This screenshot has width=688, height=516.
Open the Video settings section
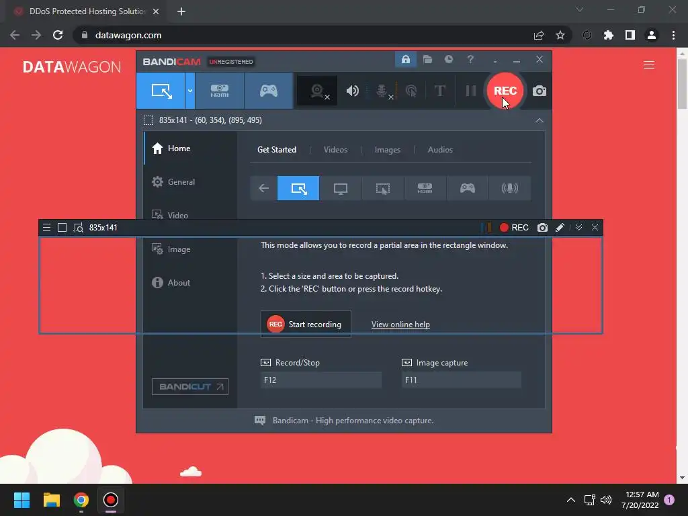pyautogui.click(x=170, y=215)
